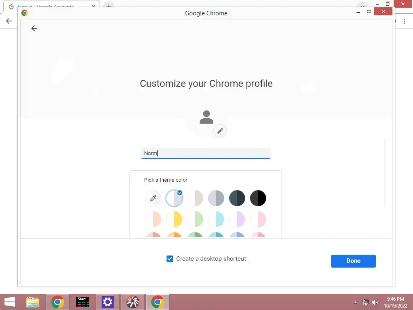Open the purple gear settings taskbar app
The image size is (413, 310).
(x=107, y=302)
